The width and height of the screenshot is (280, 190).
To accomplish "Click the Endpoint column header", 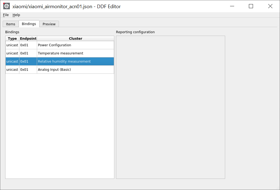I will [28, 39].
